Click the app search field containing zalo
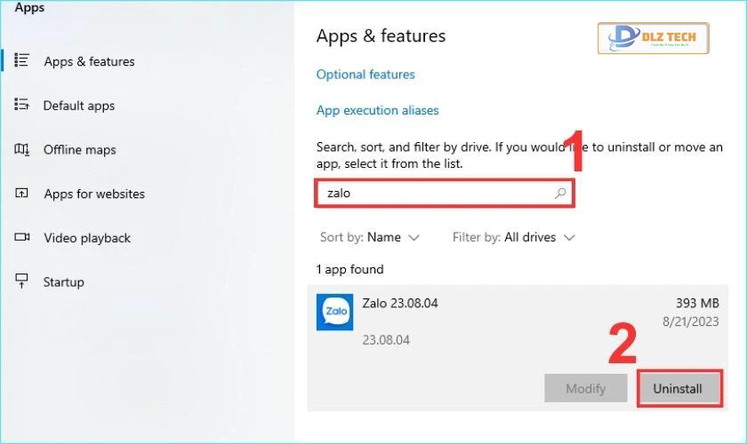The image size is (747, 444). click(x=445, y=194)
